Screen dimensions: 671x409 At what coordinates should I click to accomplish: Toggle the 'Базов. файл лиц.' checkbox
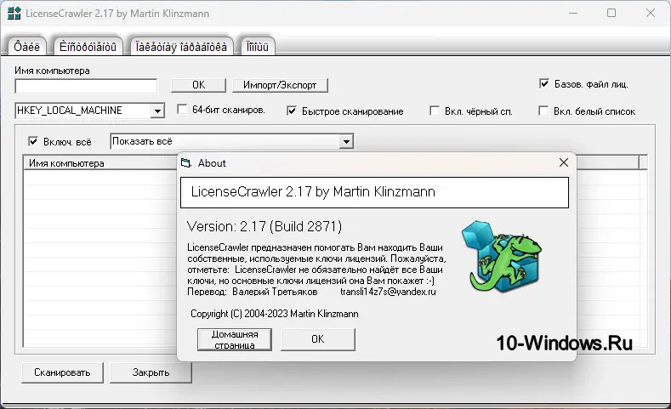pos(544,84)
